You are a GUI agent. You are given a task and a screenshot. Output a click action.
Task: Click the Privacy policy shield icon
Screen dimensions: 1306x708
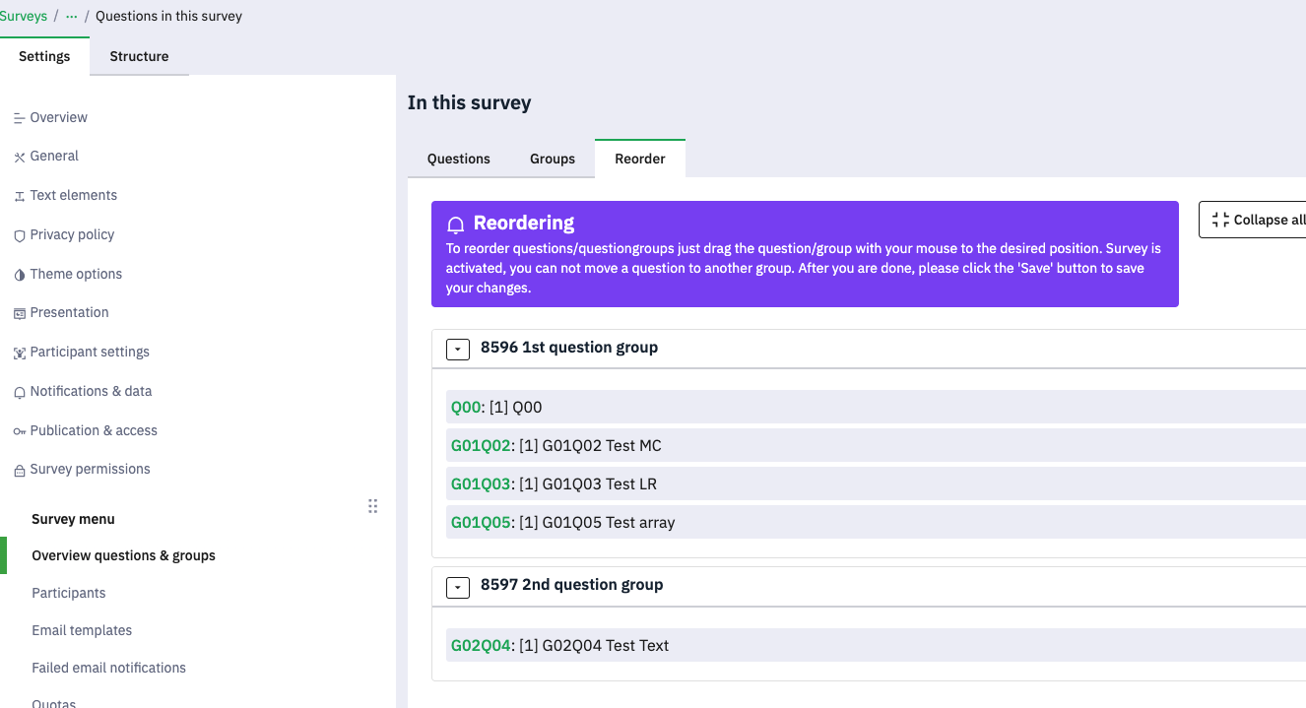[x=19, y=235]
